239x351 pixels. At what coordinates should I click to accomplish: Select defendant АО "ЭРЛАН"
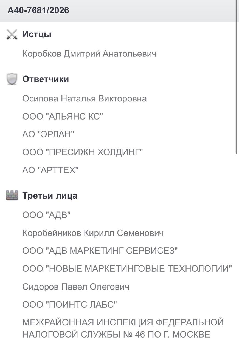pos(48,134)
